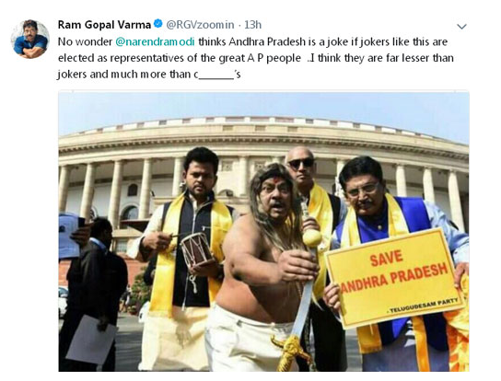This screenshot has height=381, width=501.
Task: Open the tweet options chevron dropdown
Action: pyautogui.click(x=461, y=27)
